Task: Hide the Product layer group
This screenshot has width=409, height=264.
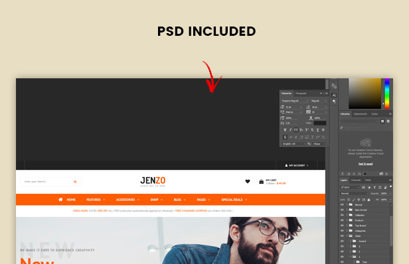Action: [x=342, y=220]
